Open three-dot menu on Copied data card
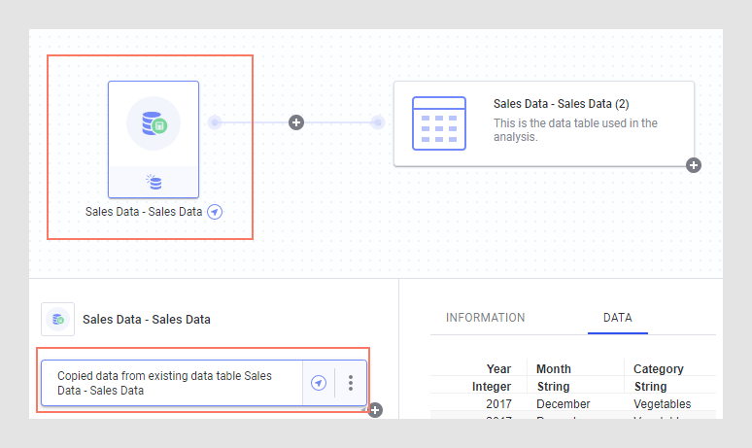Viewport: 752px width, 448px height. point(351,383)
